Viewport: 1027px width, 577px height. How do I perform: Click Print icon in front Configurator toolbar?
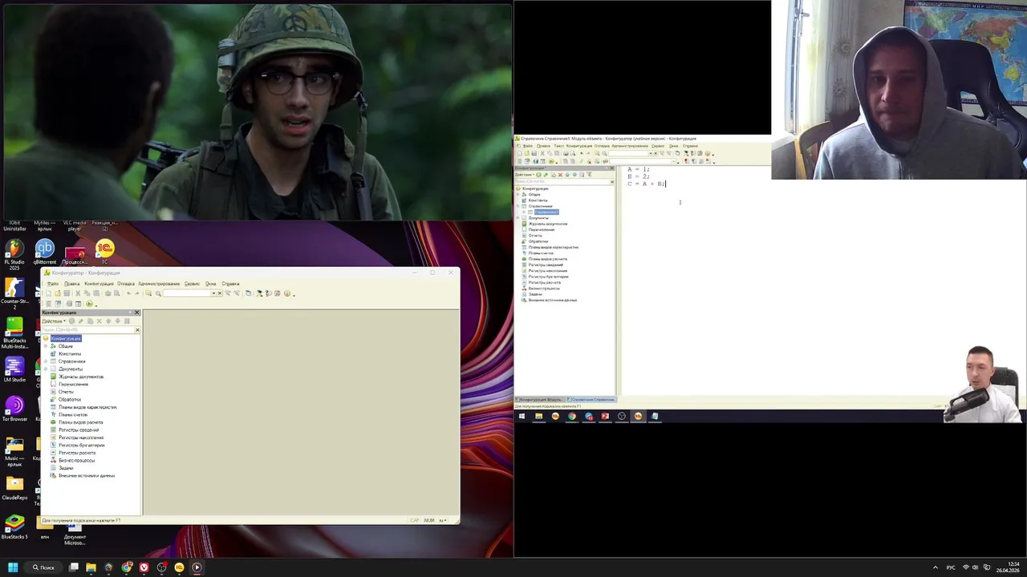tap(108, 293)
